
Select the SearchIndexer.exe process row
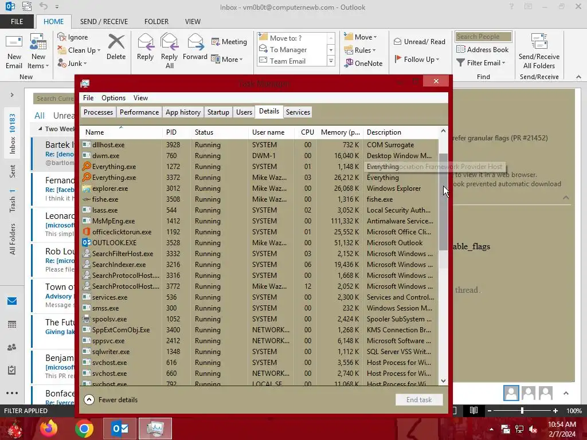[x=259, y=264]
